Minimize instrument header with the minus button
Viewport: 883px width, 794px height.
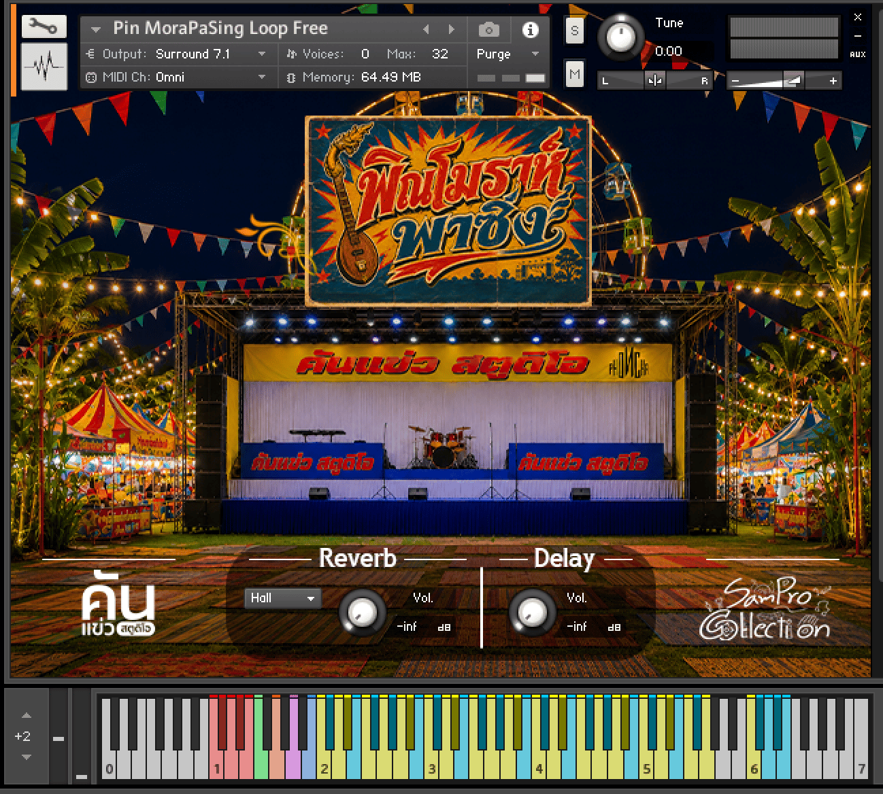[858, 35]
